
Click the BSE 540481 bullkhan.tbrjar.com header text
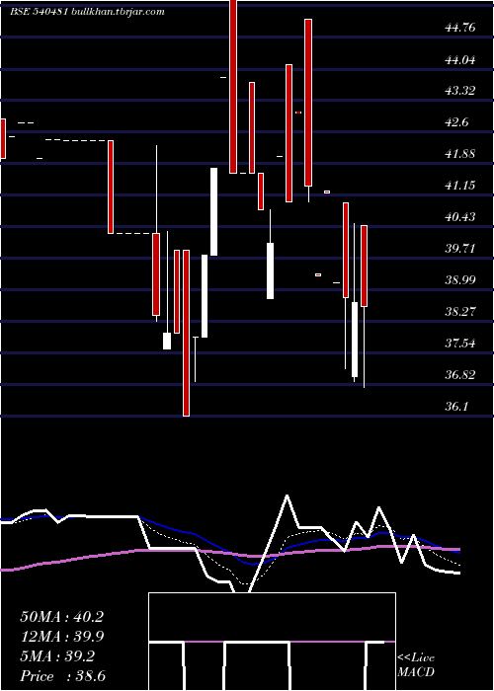click(87, 12)
